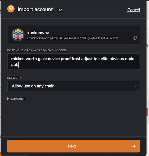Open the 'Allow use on any chain' selector
The width and height of the screenshot is (149, 156).
coord(74,86)
